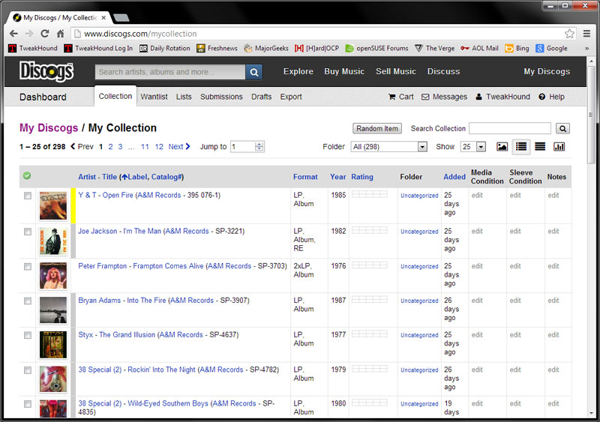Image resolution: width=600 pixels, height=422 pixels.
Task: Go to browser home icon
Action: [x=61, y=34]
